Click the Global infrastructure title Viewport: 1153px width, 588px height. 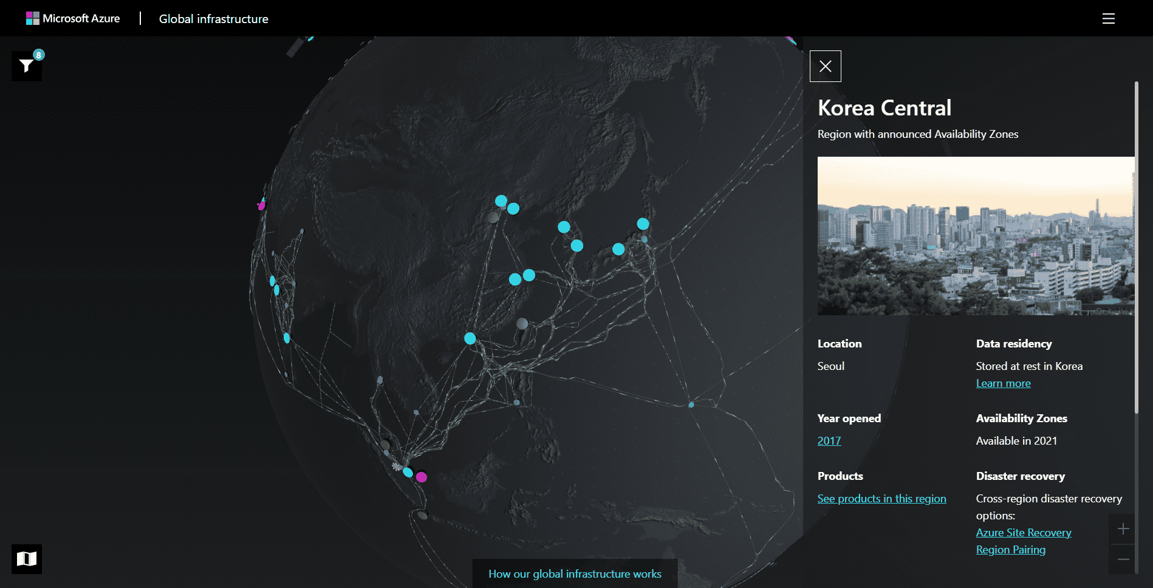214,19
